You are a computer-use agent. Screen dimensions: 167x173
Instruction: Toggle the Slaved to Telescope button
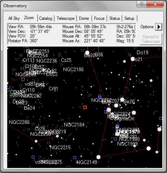[x=151, y=39]
